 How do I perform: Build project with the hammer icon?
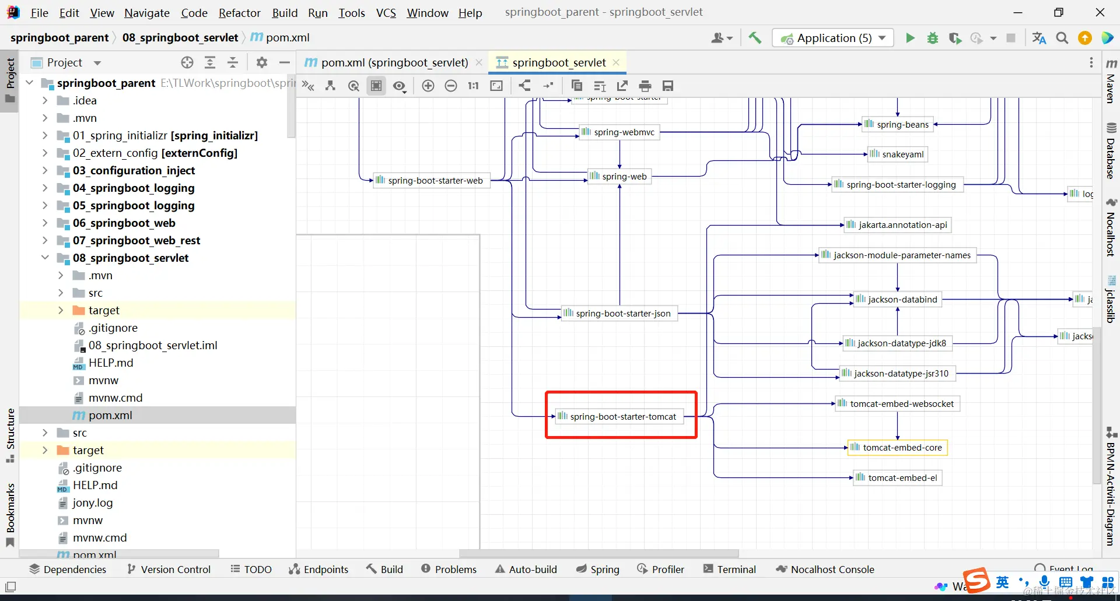click(x=755, y=38)
